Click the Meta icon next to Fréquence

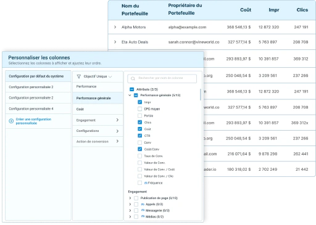point(146,182)
